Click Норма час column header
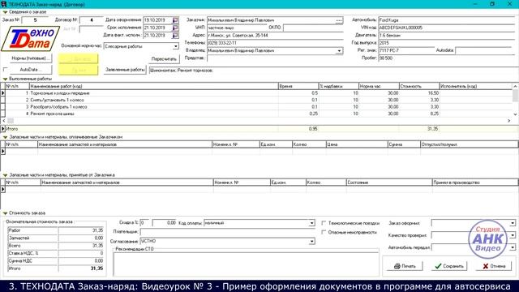Viewport: 519px width, 292px height. tap(379, 86)
